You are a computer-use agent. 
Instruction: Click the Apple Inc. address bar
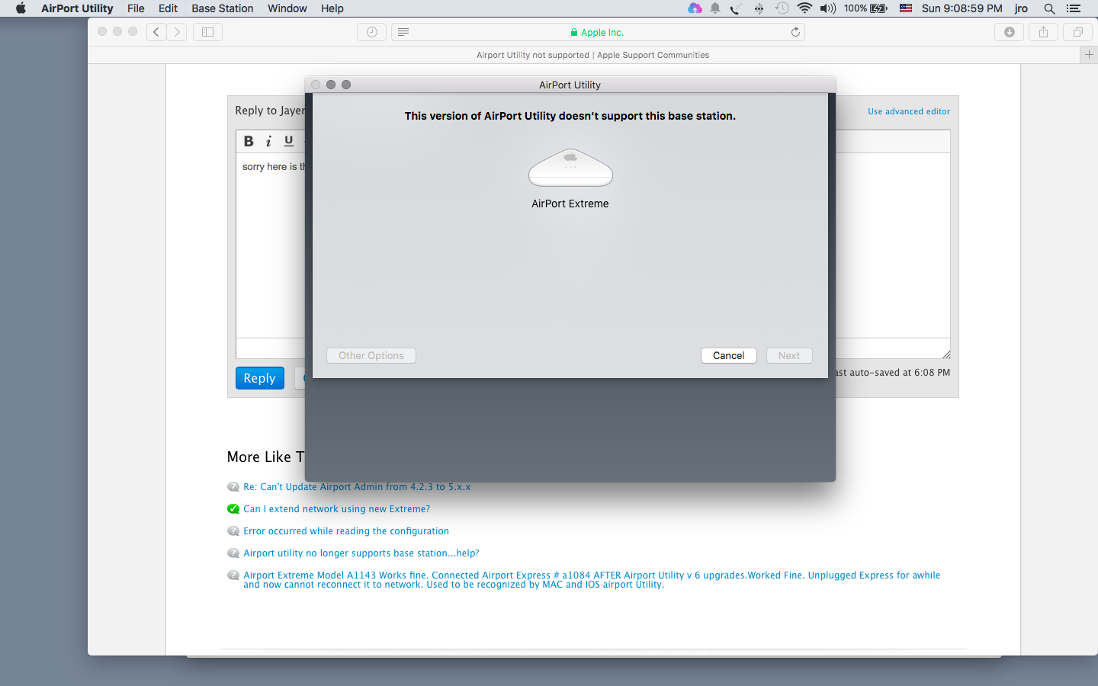pos(597,32)
